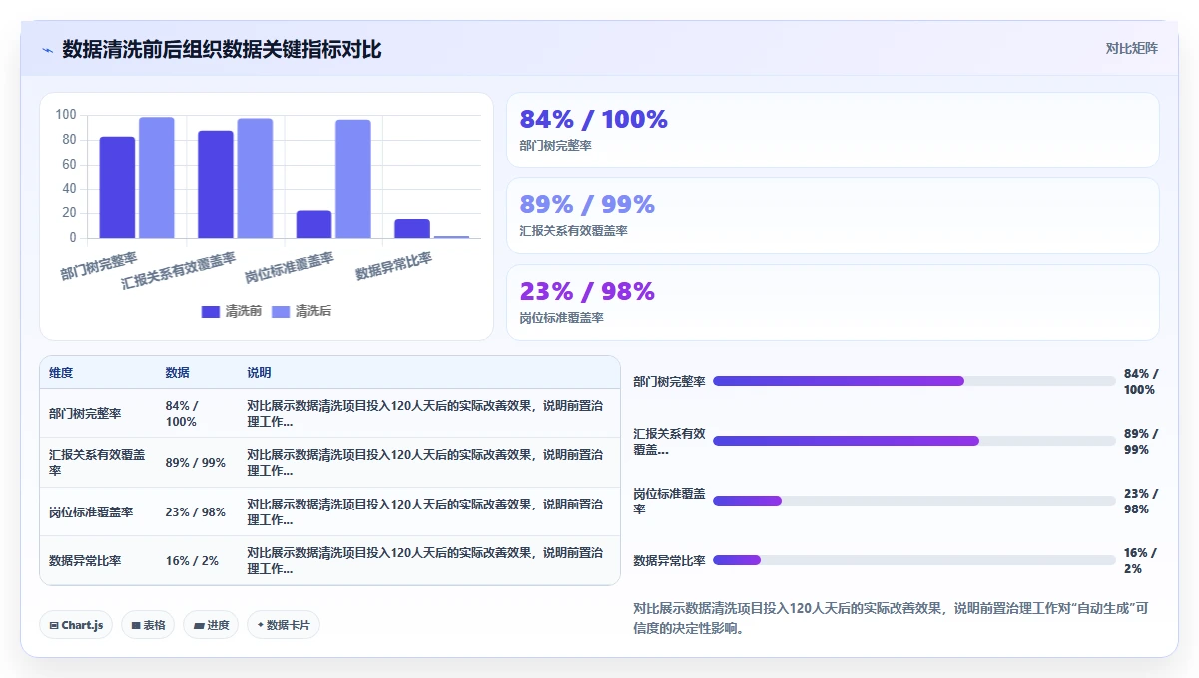Toggle the 清洗前 legend swatch
The width and height of the screenshot is (1199, 678).
tap(211, 312)
